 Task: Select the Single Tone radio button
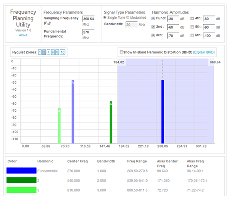click(x=105, y=18)
